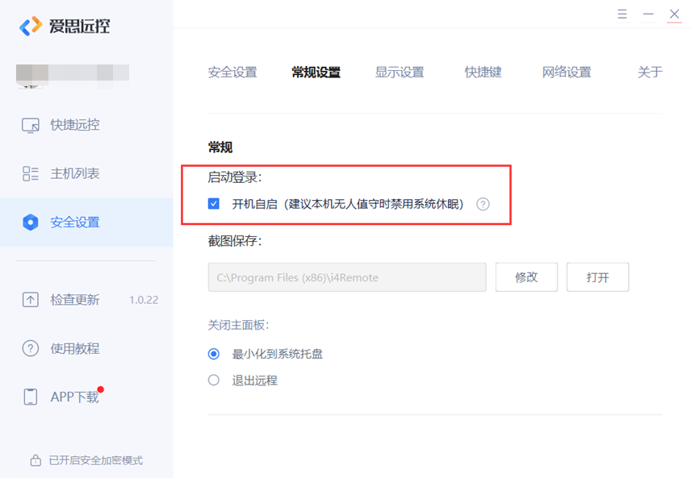Click the 爱思远控 logo icon

pyautogui.click(x=31, y=26)
